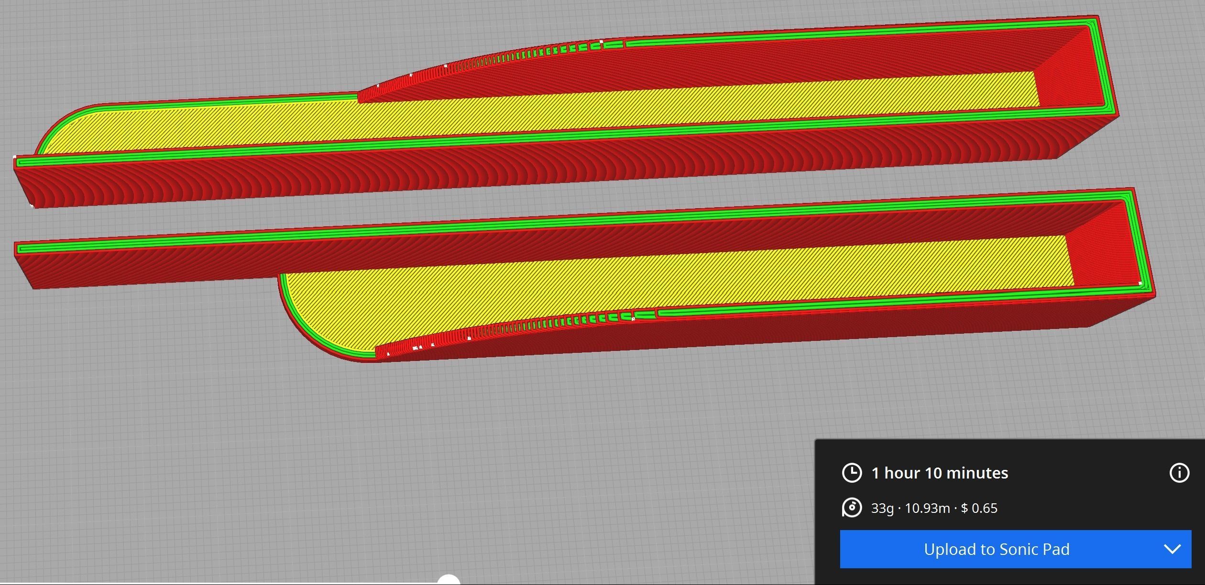Click the path simulation slider handle
Screen dimensions: 1205x585
pyautogui.click(x=449, y=581)
